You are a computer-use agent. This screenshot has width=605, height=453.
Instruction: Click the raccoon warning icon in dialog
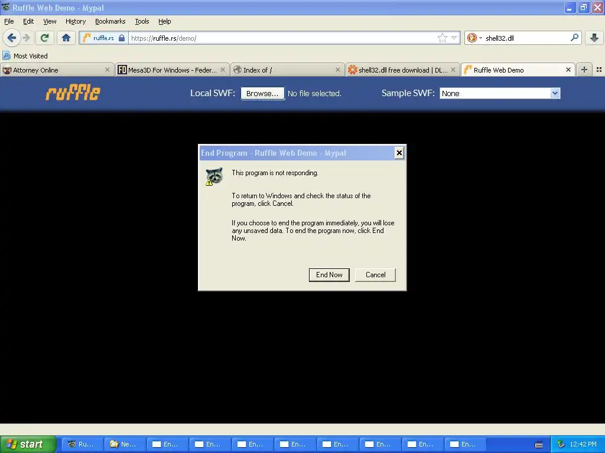coord(214,176)
